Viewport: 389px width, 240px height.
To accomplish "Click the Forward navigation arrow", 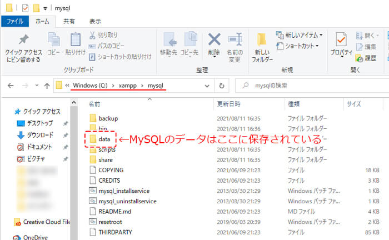I will (x=25, y=86).
